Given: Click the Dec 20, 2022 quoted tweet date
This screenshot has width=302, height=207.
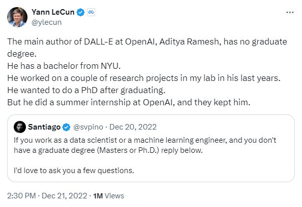Looking at the screenshot, I should point(133,127).
